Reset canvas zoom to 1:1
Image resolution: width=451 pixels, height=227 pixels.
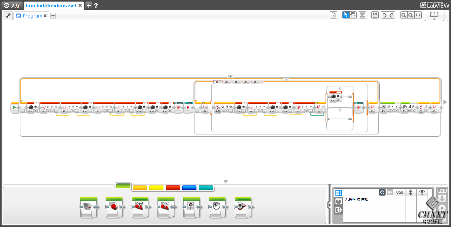tap(418, 15)
